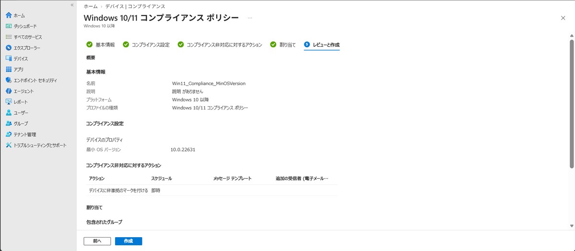
Task: Click scrollbar down arrow
Action: tap(572, 227)
